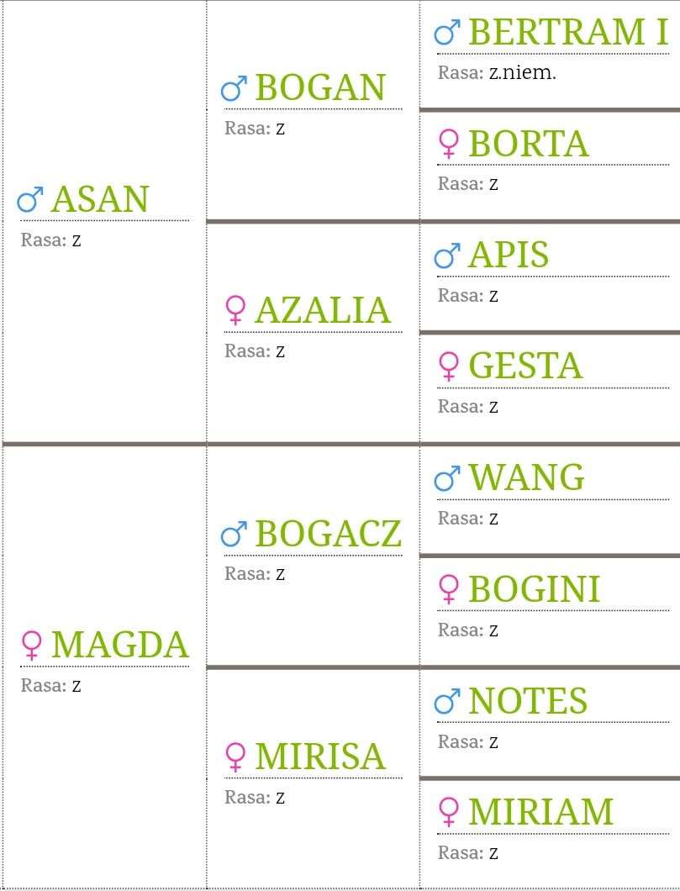Click the female icon beside MIRIAM

coord(448,811)
